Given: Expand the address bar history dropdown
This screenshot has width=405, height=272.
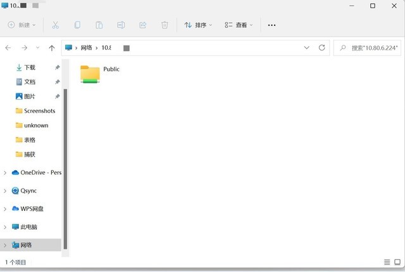Looking at the screenshot, I should [306, 48].
